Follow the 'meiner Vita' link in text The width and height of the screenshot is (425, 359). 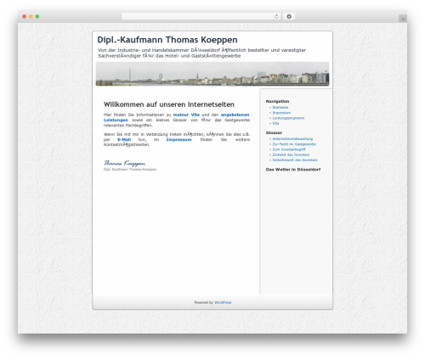click(186, 115)
